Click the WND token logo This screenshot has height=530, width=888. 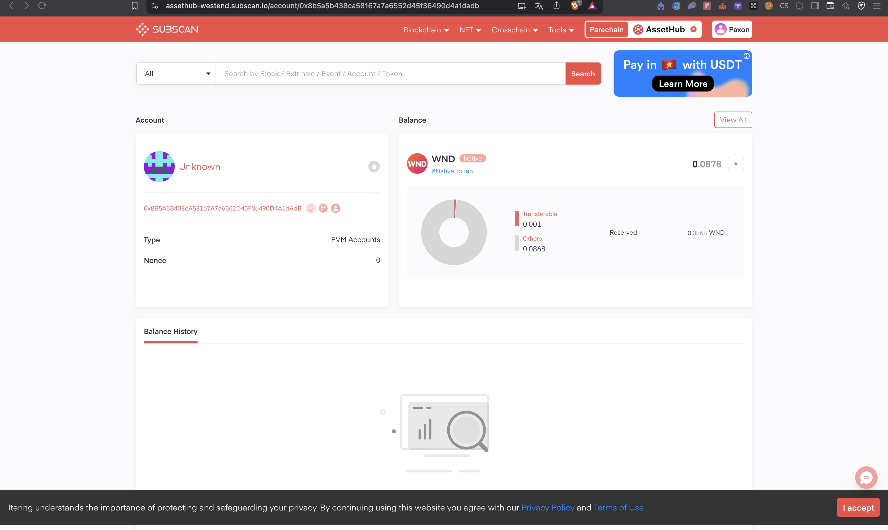(417, 163)
